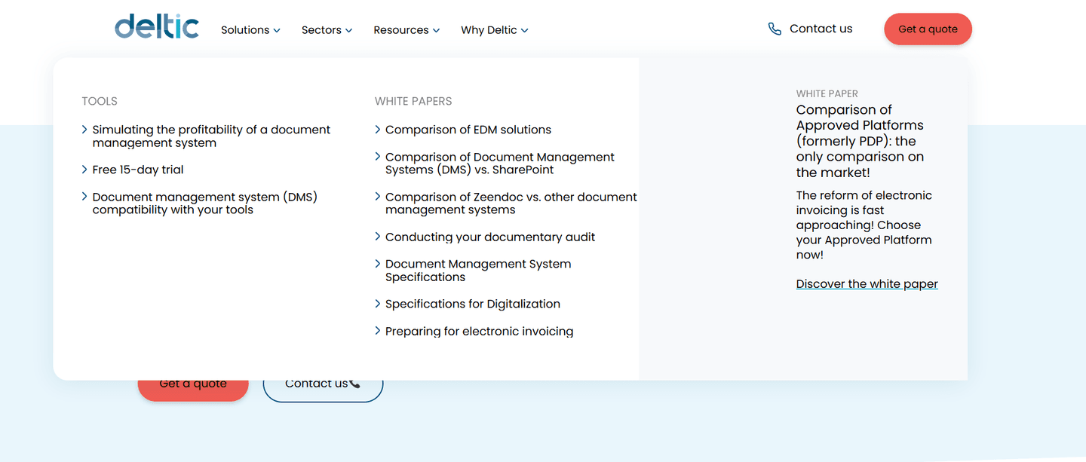Screen dimensions: 1086x462
Task: Expand the Sectors dropdown menu
Action: pyautogui.click(x=327, y=30)
